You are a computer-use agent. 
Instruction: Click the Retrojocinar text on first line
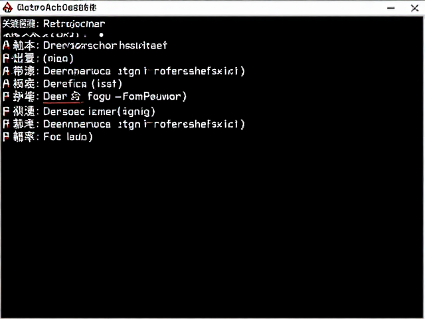point(74,24)
